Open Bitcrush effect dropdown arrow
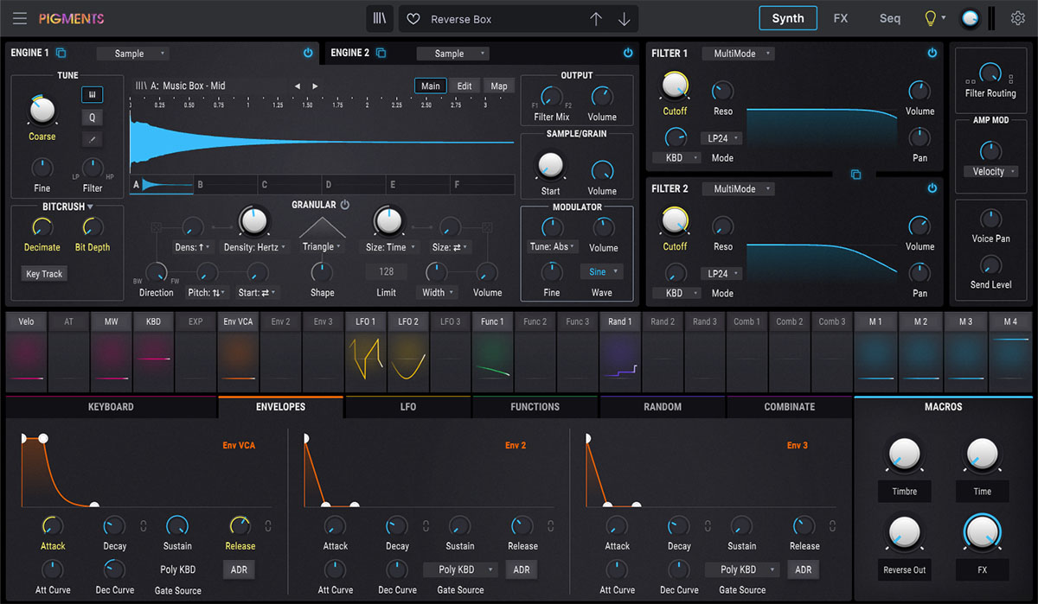This screenshot has width=1038, height=604. [90, 207]
